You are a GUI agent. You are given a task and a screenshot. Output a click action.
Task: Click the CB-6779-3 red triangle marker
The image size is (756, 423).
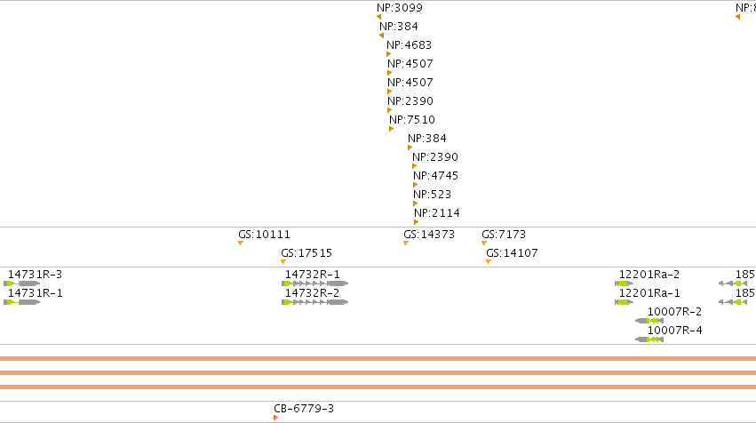[x=275, y=418]
